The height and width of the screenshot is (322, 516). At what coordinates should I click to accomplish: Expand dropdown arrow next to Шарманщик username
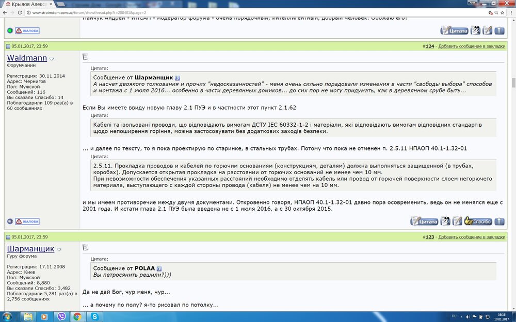[59, 250]
